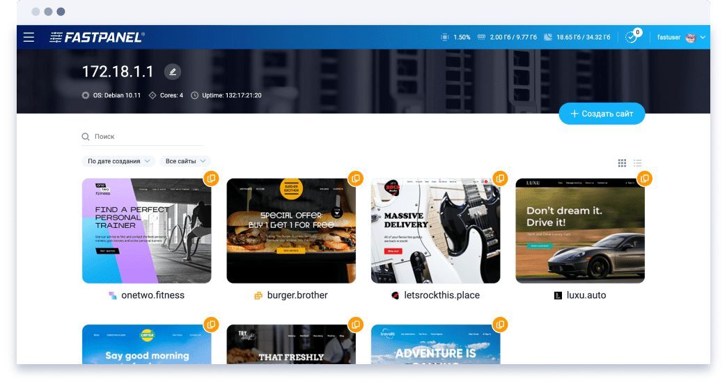Open the burger.brother site link

click(x=297, y=295)
